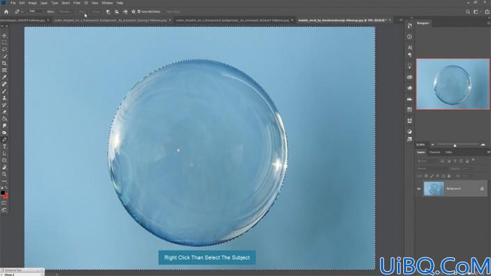Viewport: 491px width, 276px height.
Task: Open the Filter menu
Action: click(x=77, y=3)
